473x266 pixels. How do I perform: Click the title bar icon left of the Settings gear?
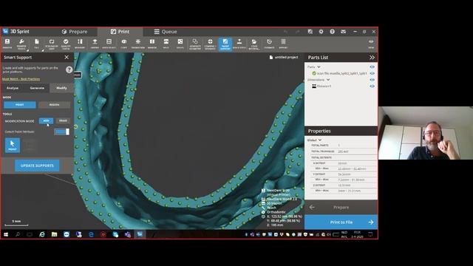click(x=310, y=31)
